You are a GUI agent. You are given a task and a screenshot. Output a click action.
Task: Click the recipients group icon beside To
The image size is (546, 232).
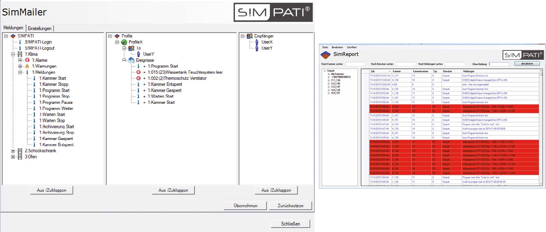(x=131, y=48)
